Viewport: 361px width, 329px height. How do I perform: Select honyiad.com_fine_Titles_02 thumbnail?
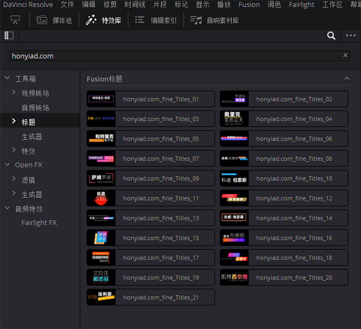(x=234, y=99)
